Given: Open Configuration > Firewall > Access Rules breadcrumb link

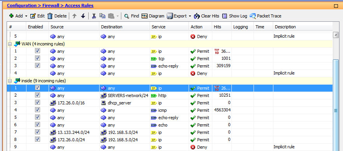Looking at the screenshot, I should pos(50,6).
